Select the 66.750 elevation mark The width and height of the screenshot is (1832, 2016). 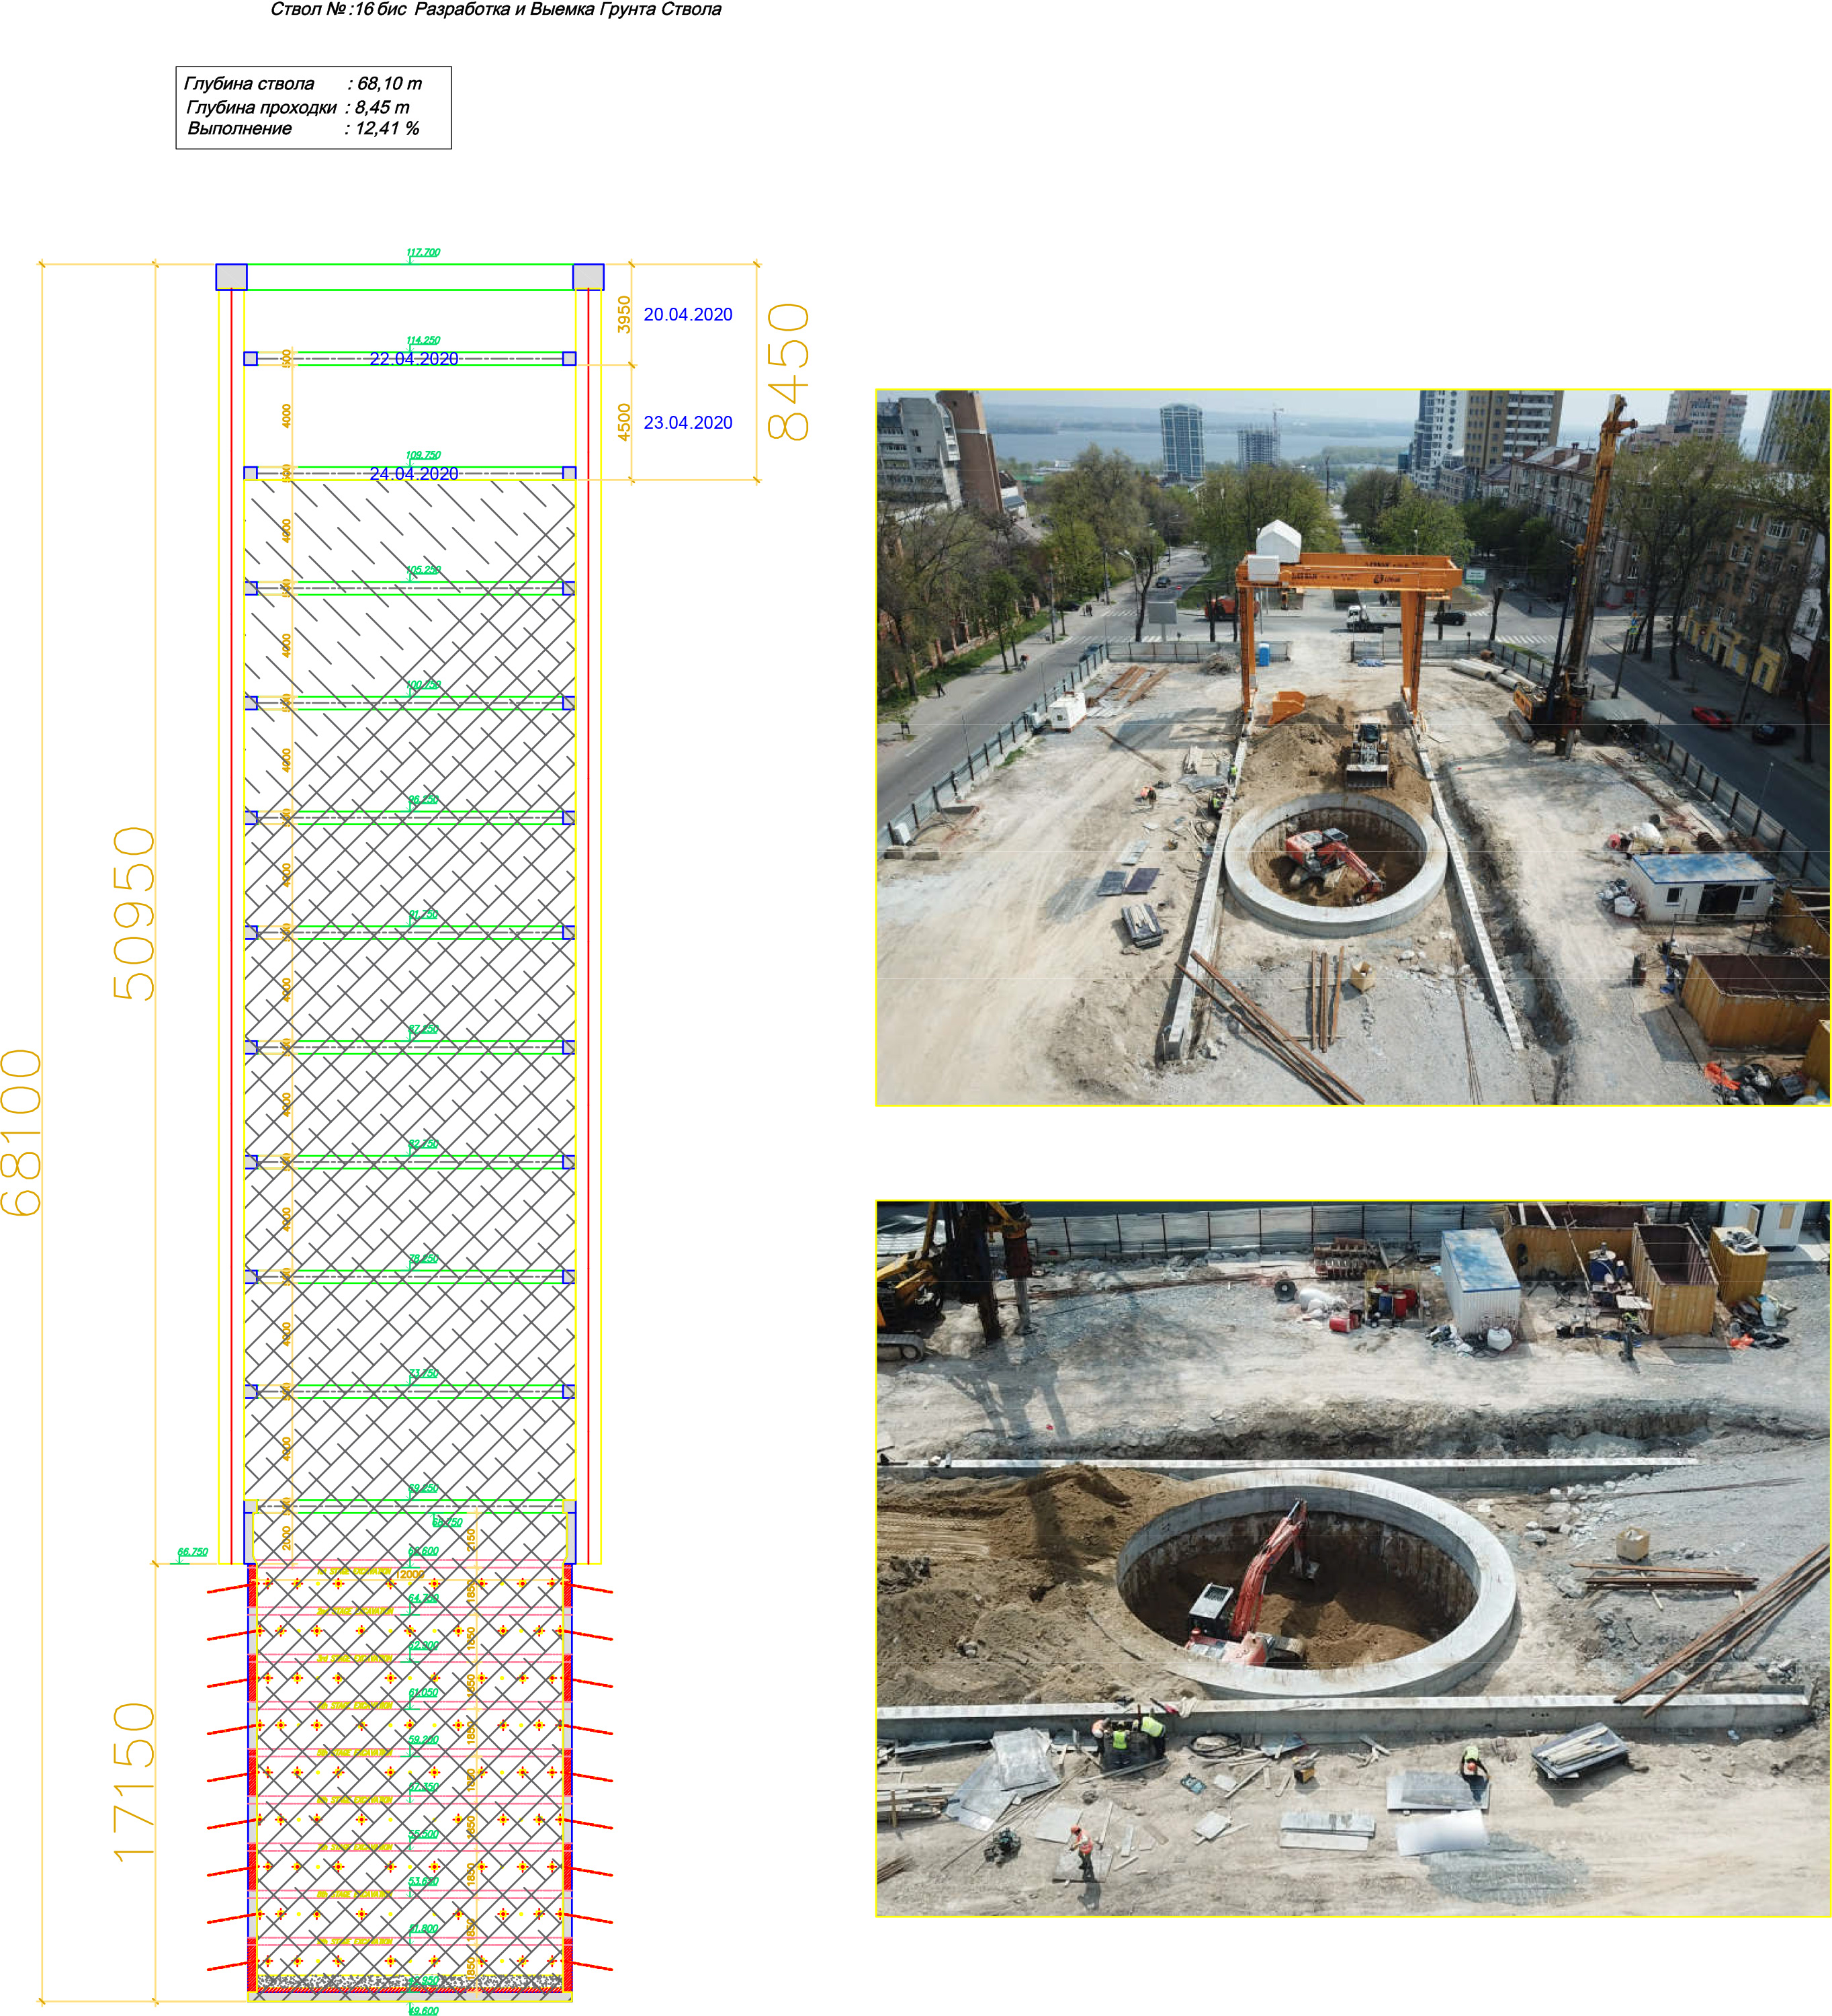(x=193, y=1552)
